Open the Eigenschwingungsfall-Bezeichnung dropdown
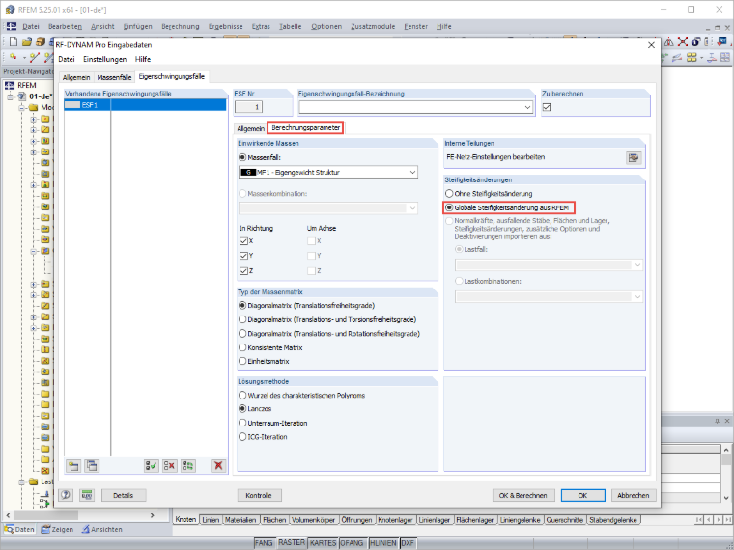 click(x=416, y=107)
